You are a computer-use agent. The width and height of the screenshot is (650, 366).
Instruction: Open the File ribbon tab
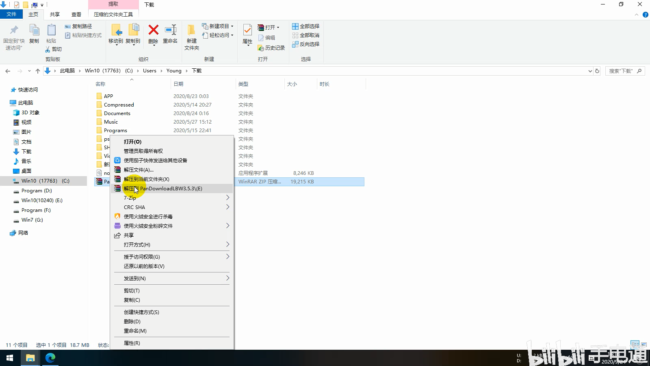click(x=11, y=14)
